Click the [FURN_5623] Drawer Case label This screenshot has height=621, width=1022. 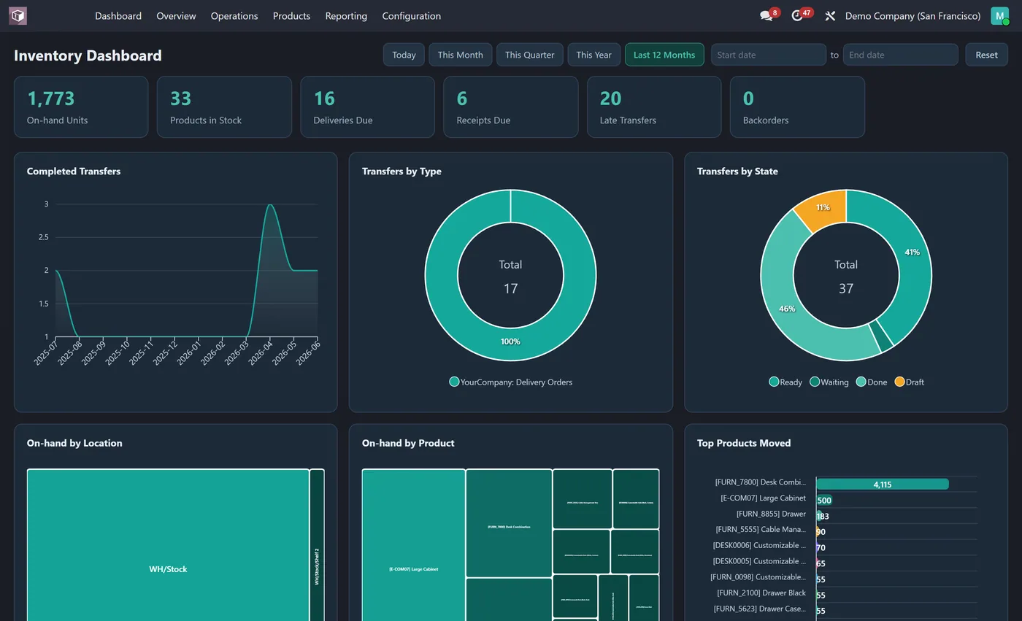760,609
